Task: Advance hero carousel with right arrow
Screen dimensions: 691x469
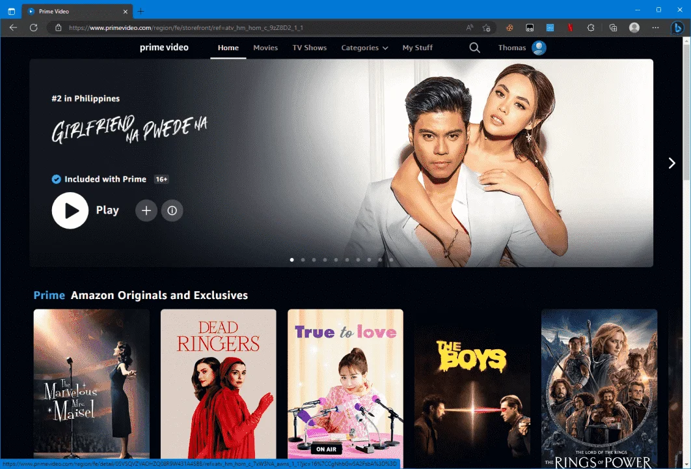Action: click(x=671, y=163)
